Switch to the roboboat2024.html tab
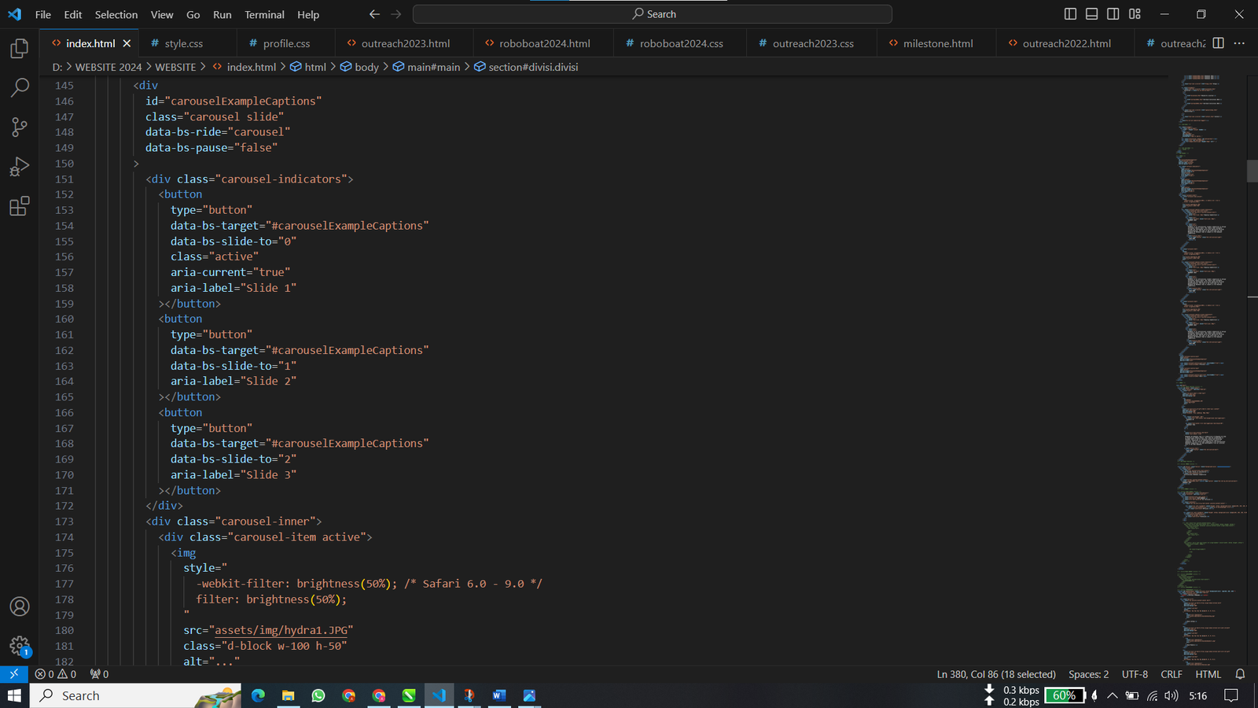Viewport: 1258px width, 708px height. pyautogui.click(x=543, y=43)
